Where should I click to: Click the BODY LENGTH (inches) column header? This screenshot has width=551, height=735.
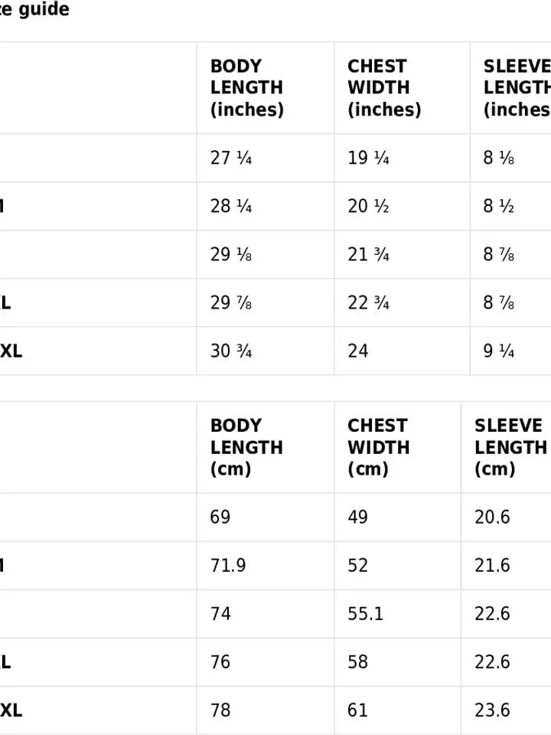(x=266, y=87)
